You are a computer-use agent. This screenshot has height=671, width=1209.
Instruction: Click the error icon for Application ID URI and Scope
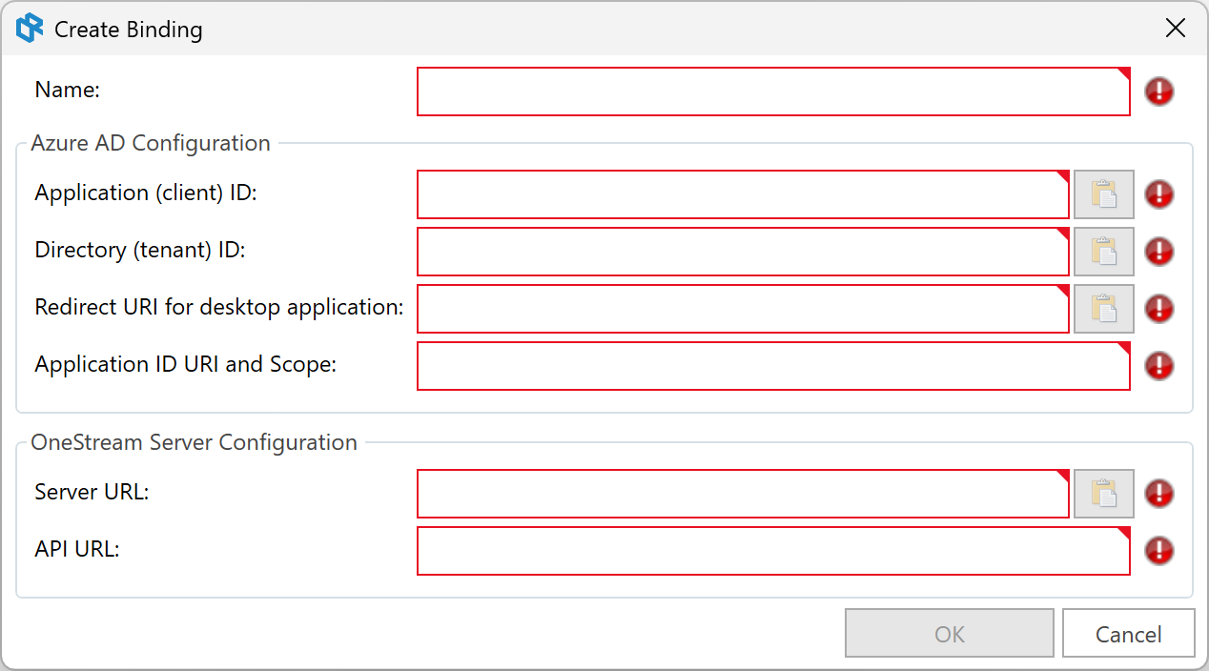(1159, 366)
